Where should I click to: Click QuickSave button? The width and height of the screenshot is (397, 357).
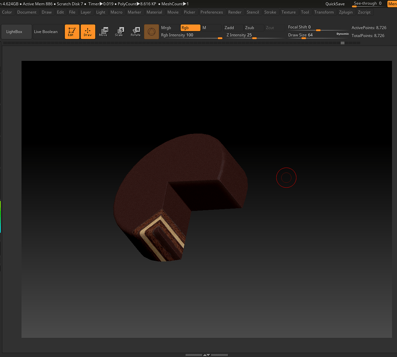click(335, 4)
